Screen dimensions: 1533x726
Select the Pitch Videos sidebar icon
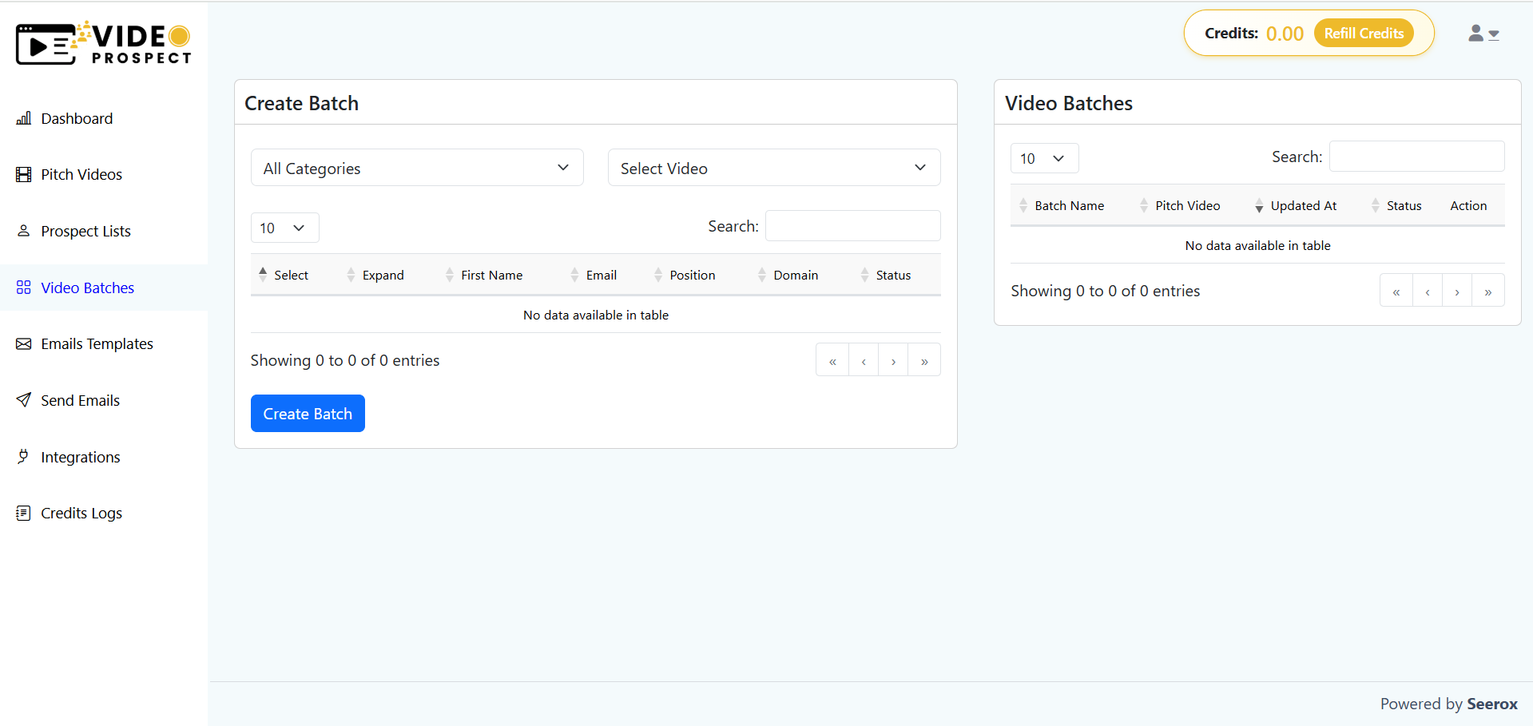[25, 174]
